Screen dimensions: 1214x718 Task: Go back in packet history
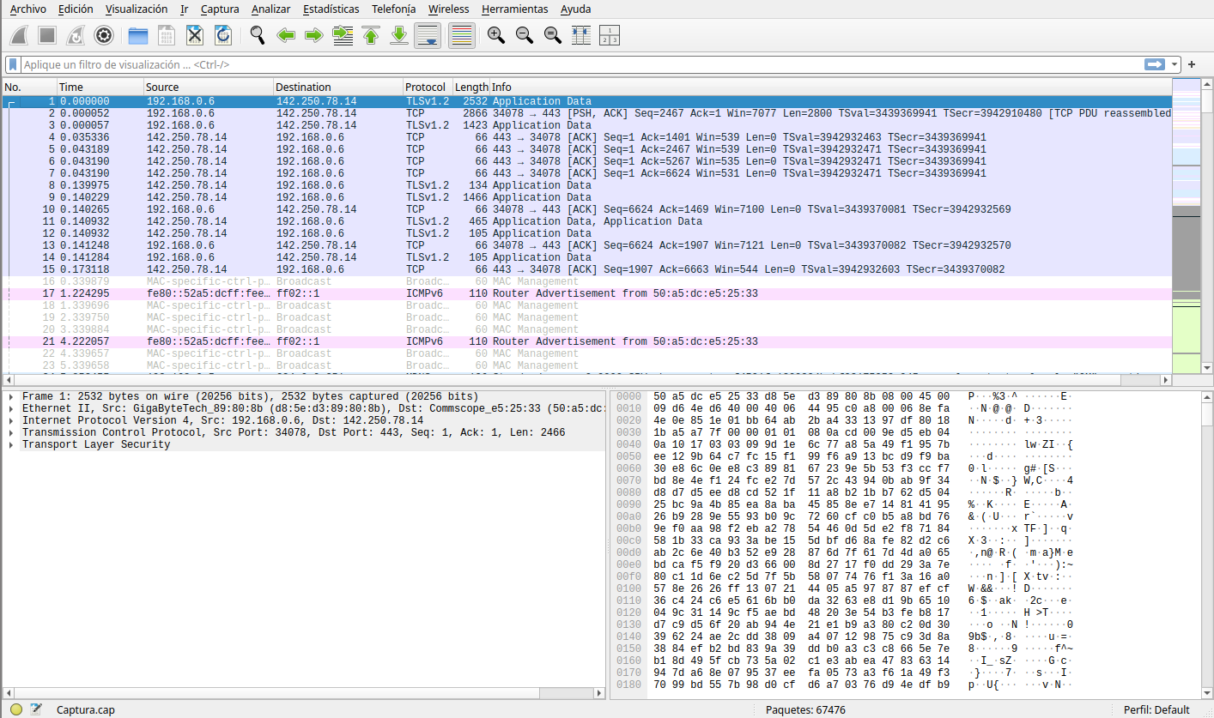point(286,35)
